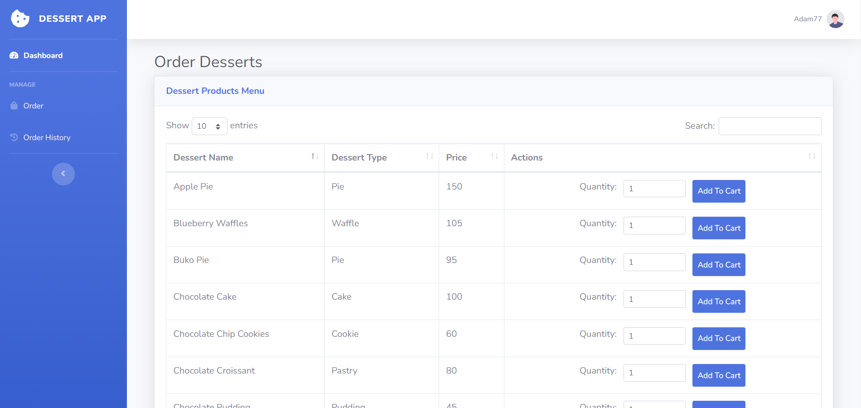Click the Dessert Products Menu heading

[x=215, y=91]
